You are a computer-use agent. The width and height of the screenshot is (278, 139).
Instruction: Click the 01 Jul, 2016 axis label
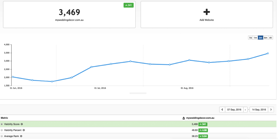[100, 88]
